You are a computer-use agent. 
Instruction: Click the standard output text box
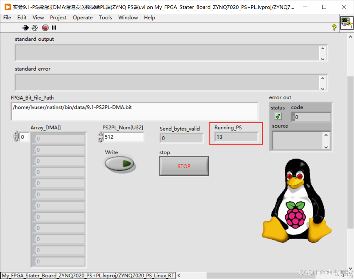[167, 53]
